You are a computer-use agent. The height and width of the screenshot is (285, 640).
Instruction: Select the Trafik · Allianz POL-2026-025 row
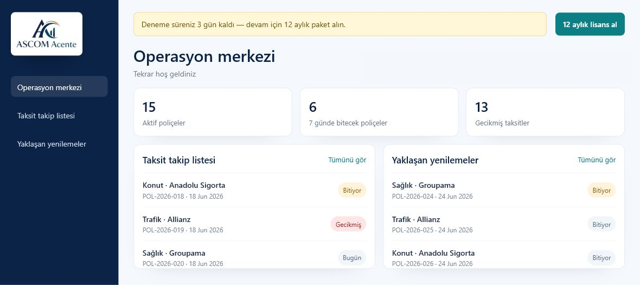coord(504,224)
